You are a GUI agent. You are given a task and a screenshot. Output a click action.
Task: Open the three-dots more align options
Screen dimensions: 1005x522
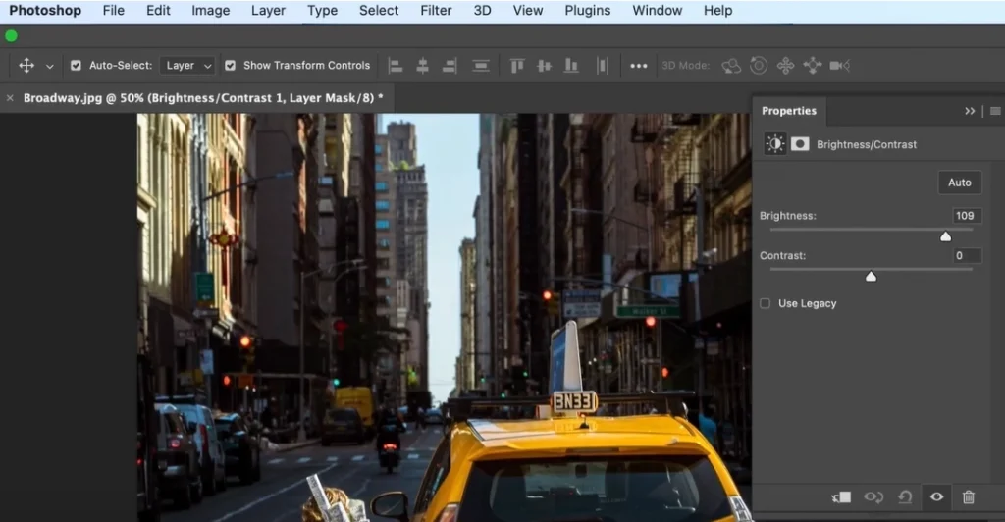coord(639,66)
